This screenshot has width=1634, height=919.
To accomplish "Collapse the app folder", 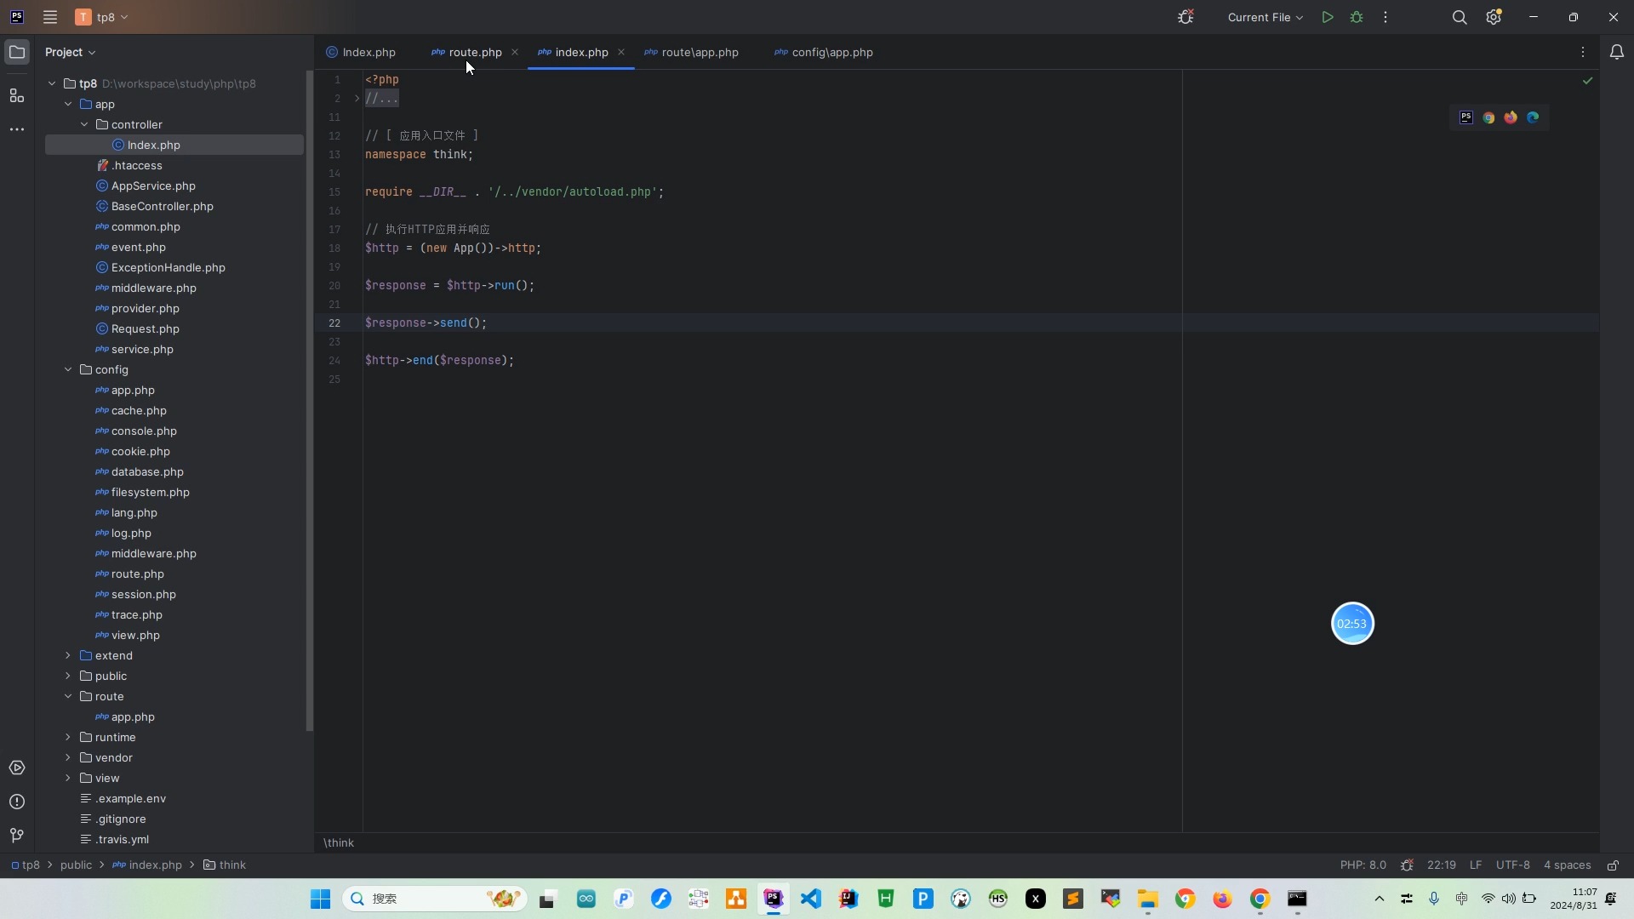I will (68, 104).
